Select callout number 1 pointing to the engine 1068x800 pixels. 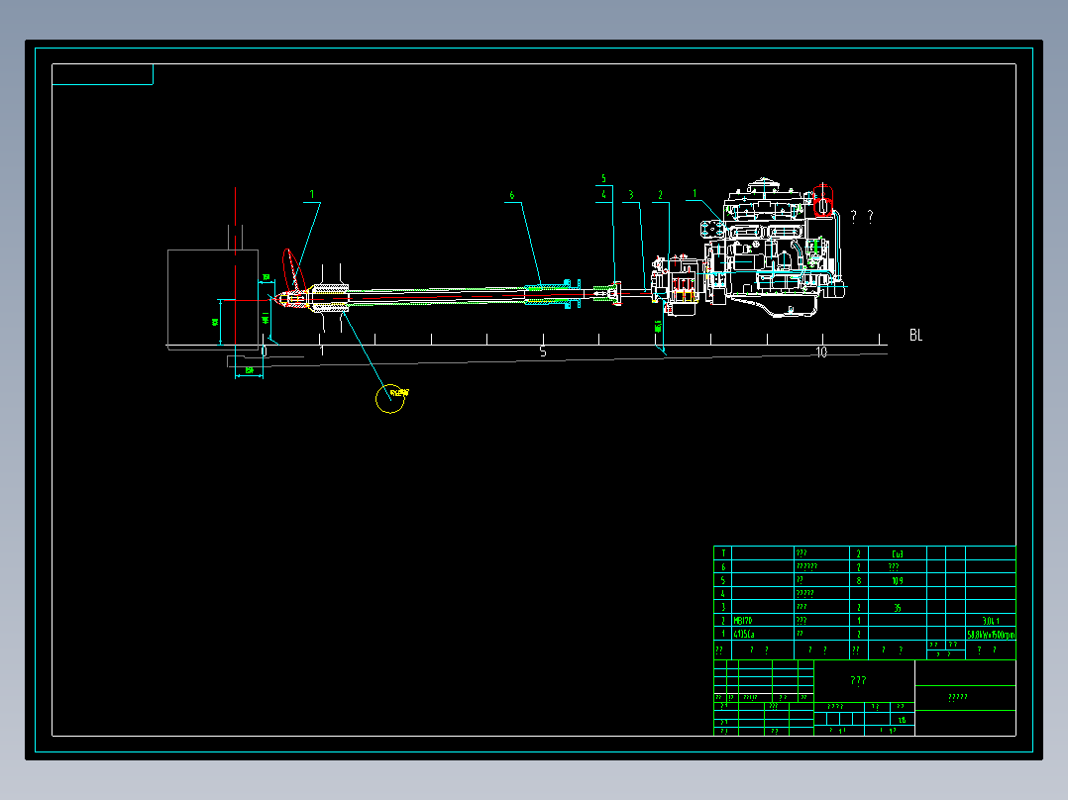click(x=694, y=194)
